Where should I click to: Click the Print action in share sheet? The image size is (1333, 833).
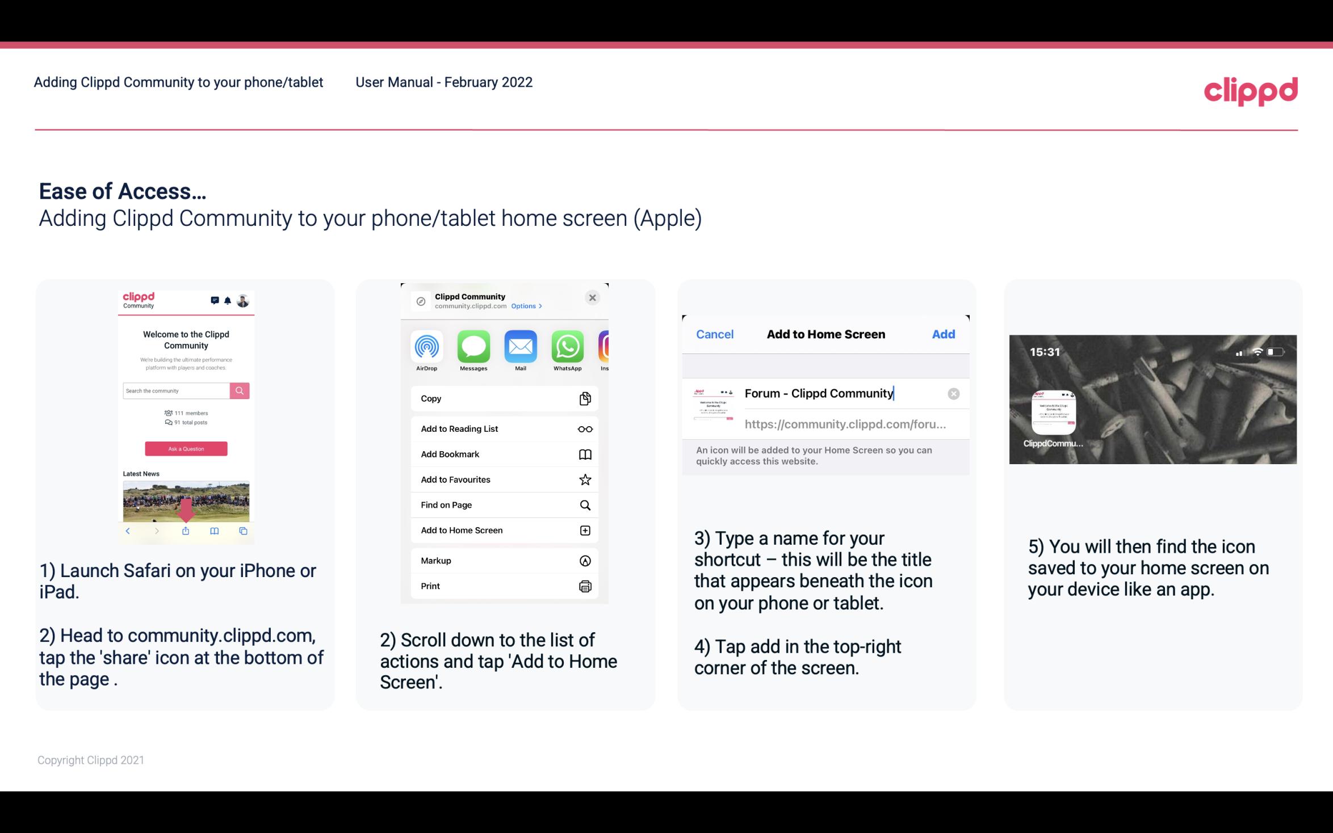pos(503,586)
